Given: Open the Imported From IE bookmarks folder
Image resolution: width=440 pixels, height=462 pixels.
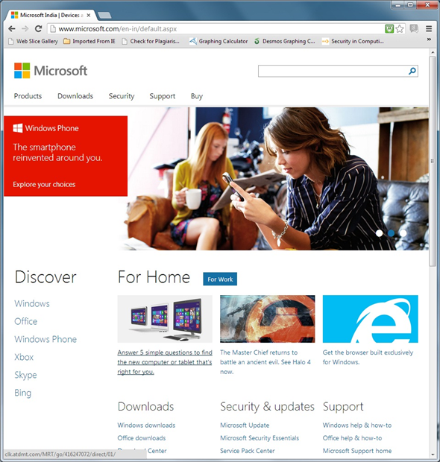Looking at the screenshot, I should 89,41.
